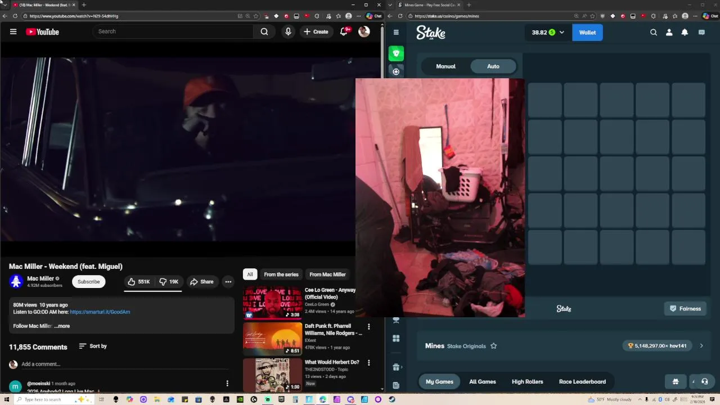Open the Stake Wallet
The height and width of the screenshot is (405, 720).
coord(587,32)
